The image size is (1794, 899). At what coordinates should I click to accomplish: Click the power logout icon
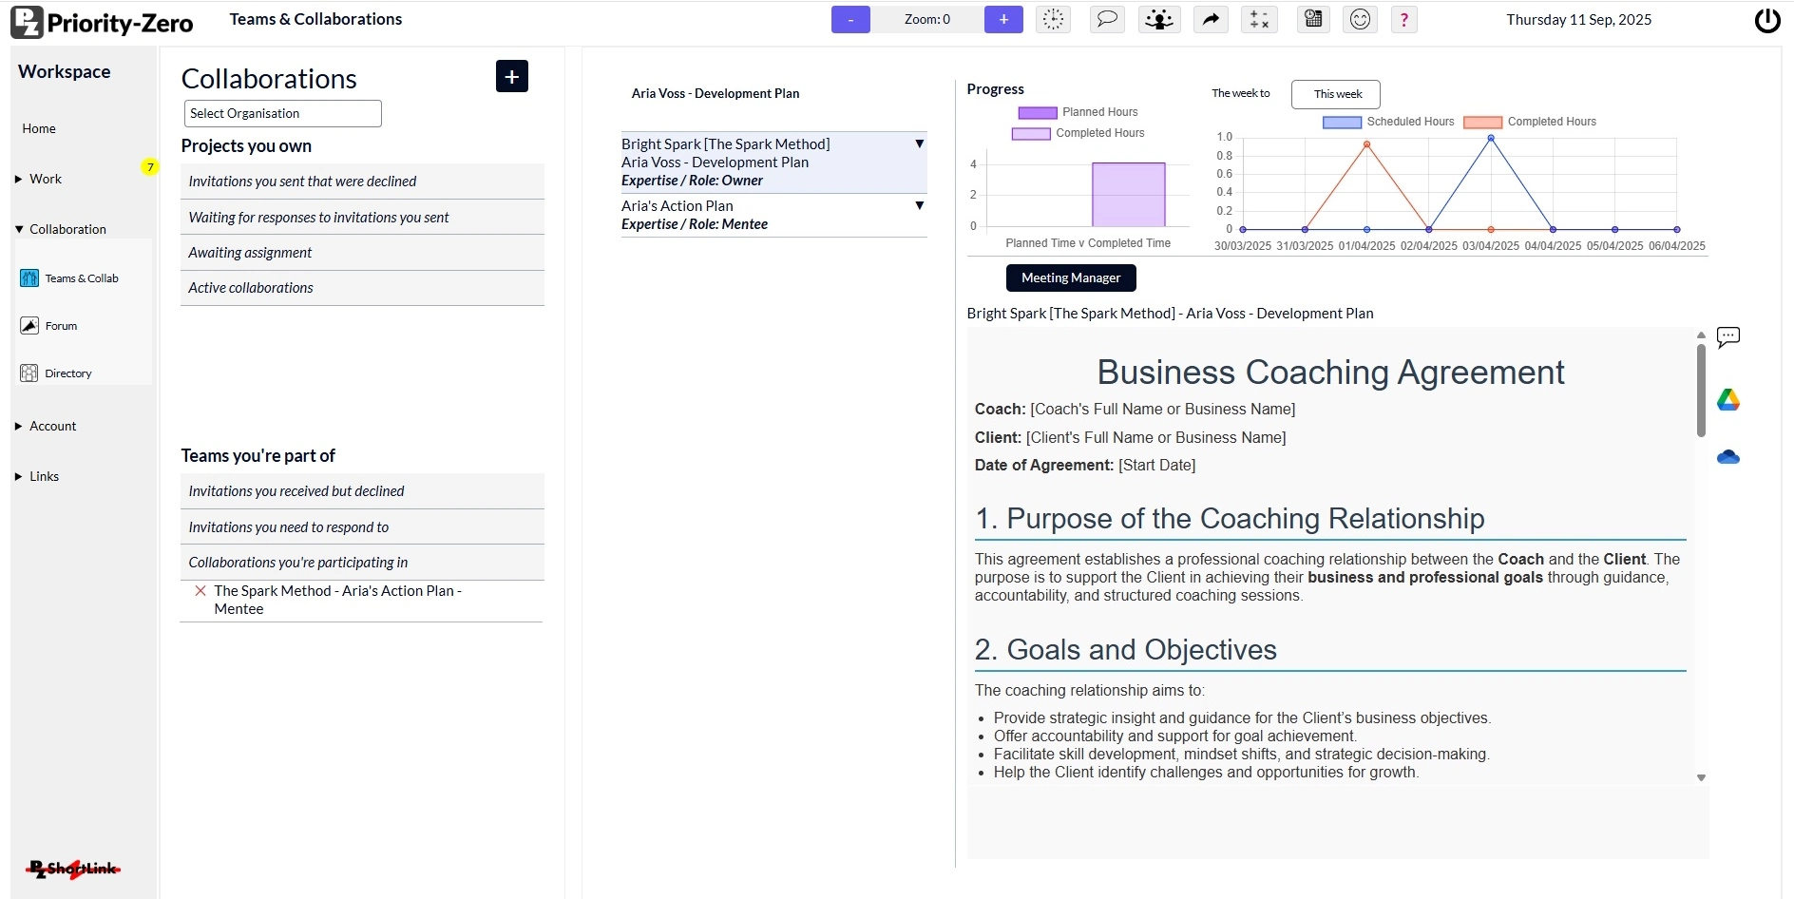point(1766,21)
